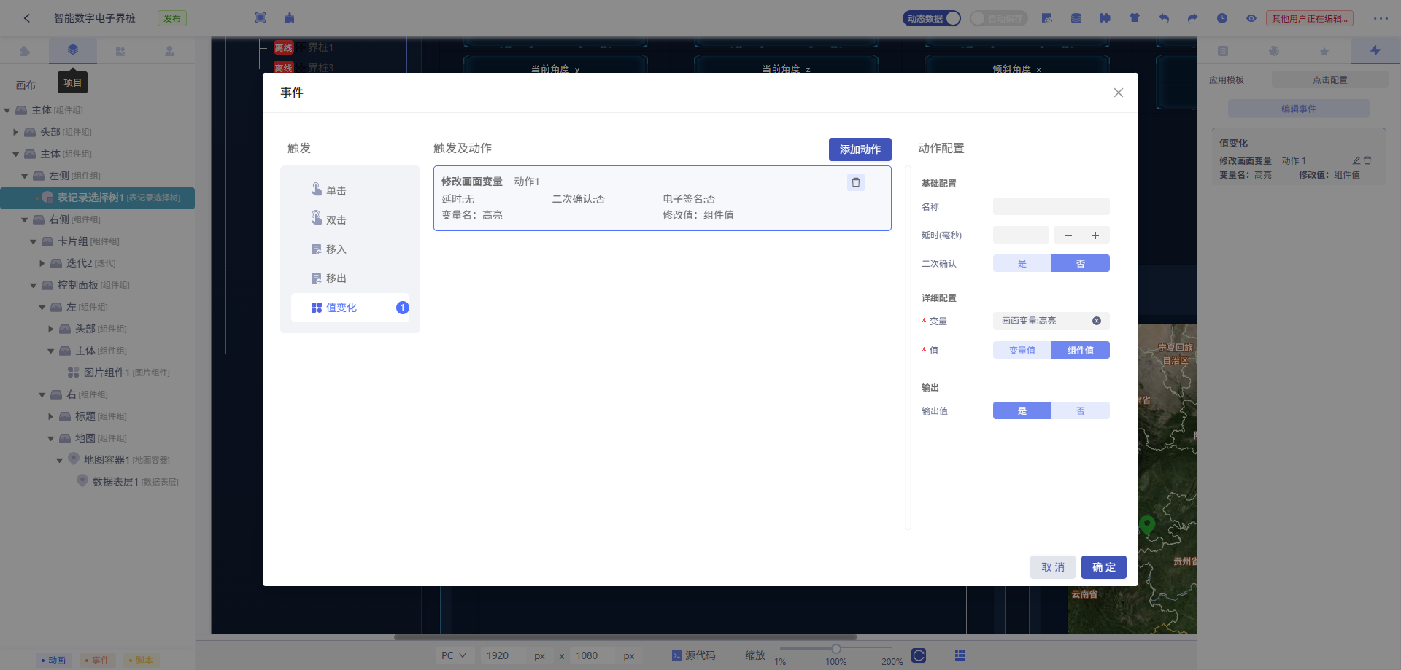Open the layers project tab icon

click(72, 50)
